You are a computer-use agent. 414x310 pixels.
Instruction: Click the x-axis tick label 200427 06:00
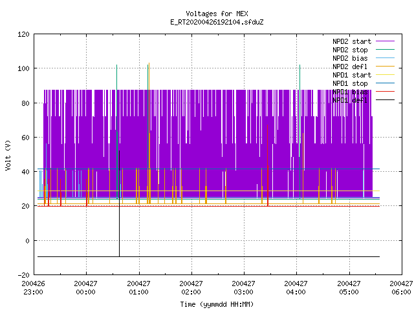point(401,287)
